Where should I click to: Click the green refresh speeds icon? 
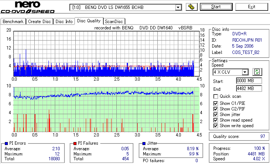click(257, 72)
